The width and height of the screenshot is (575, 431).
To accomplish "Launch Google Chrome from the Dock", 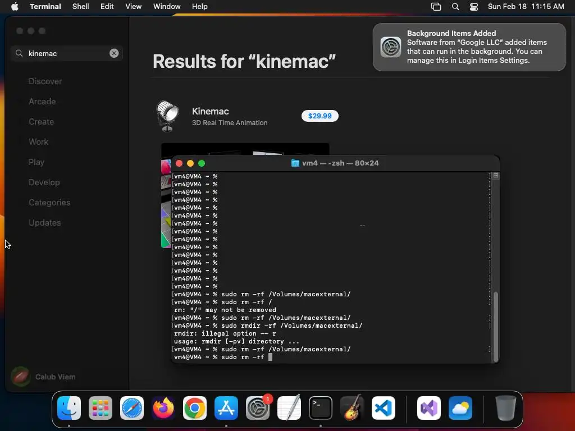I will coord(195,408).
